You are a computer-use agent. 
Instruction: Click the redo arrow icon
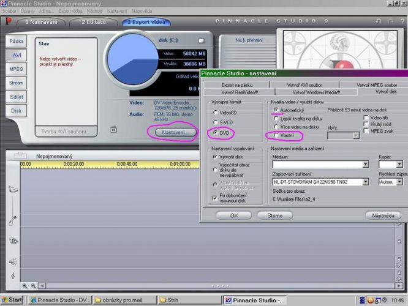click(x=391, y=21)
